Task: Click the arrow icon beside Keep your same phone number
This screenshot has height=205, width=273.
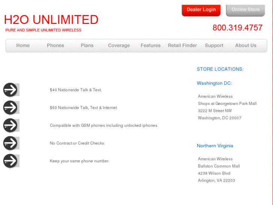Action: click(10, 161)
